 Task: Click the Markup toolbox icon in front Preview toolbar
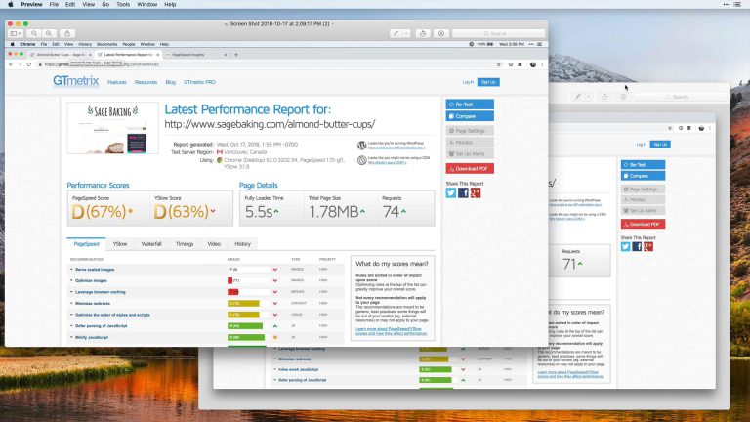441,33
